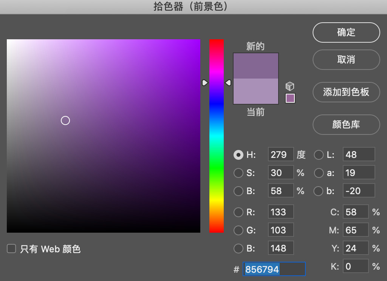Click 添加到色板 button
The width and height of the screenshot is (387, 281).
[346, 92]
